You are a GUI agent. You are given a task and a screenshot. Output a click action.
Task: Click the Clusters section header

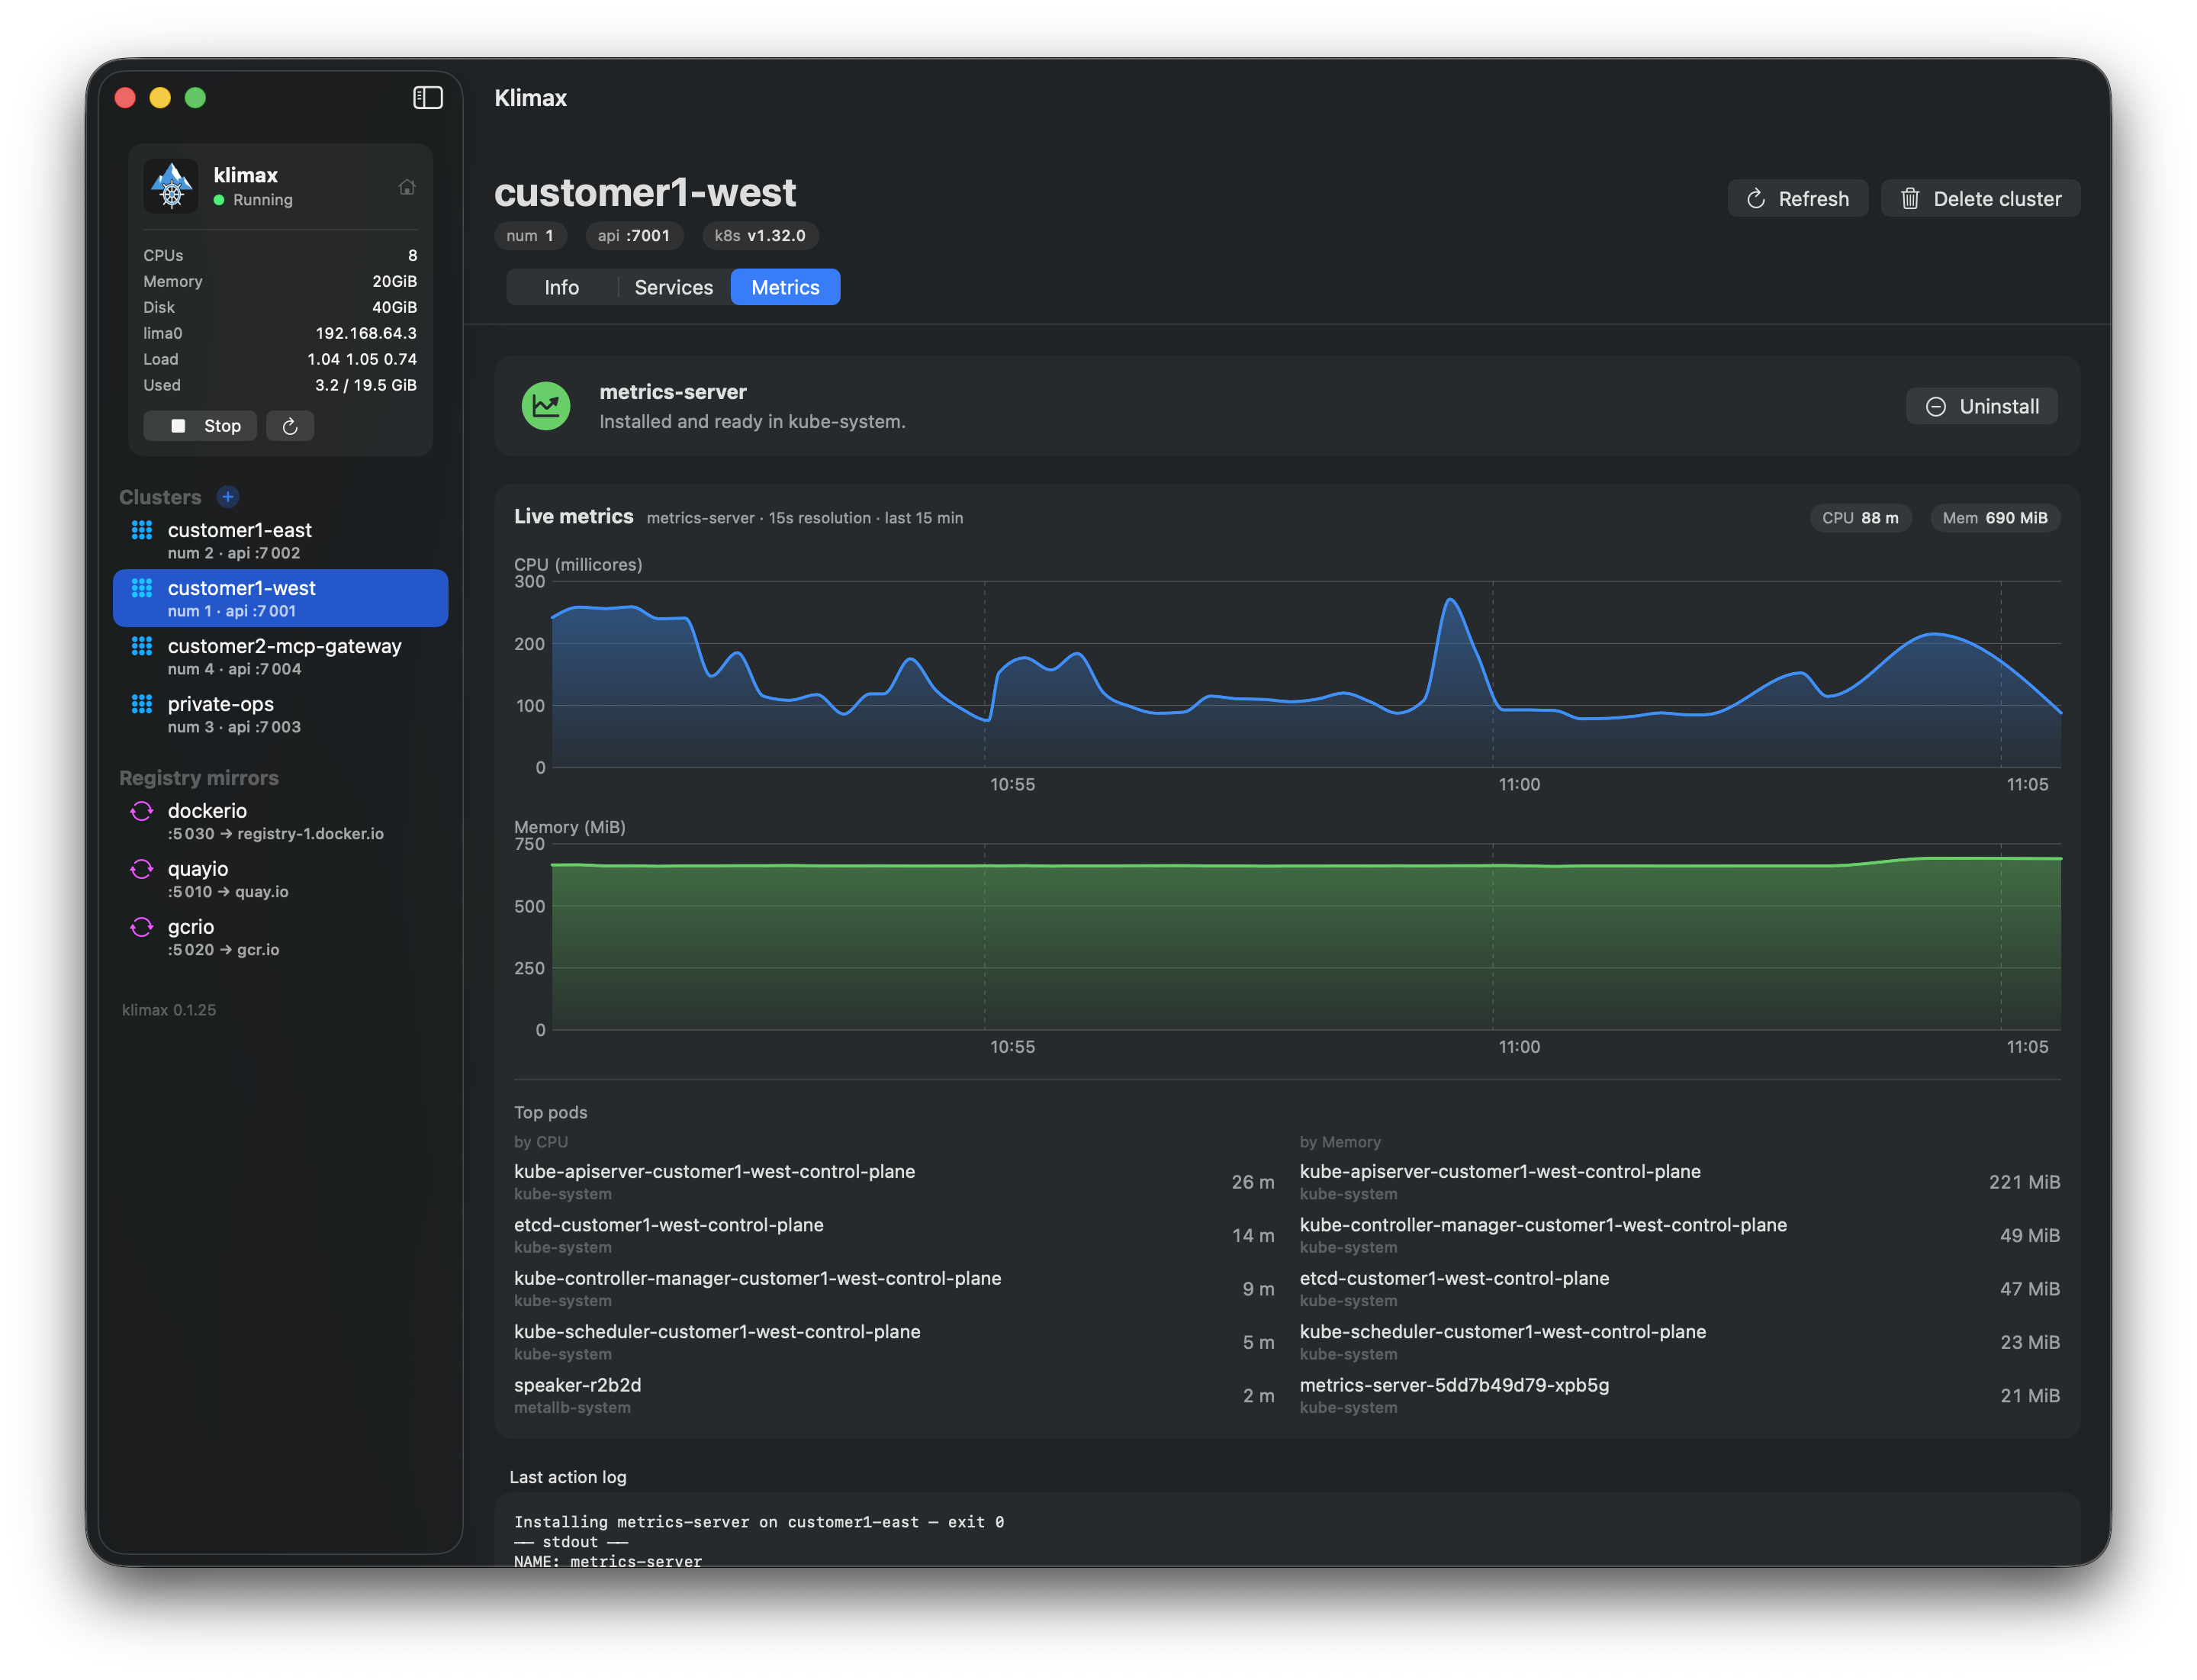pos(160,497)
